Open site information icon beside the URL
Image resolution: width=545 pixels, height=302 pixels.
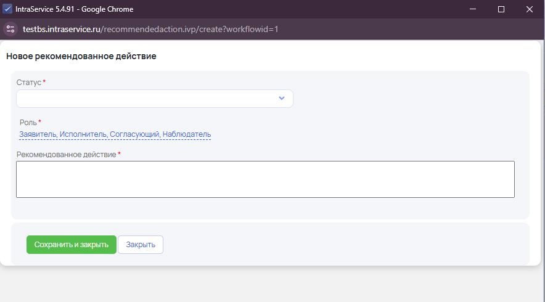point(10,29)
